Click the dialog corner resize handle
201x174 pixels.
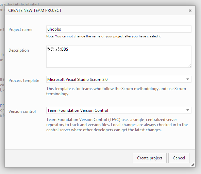click(x=192, y=164)
